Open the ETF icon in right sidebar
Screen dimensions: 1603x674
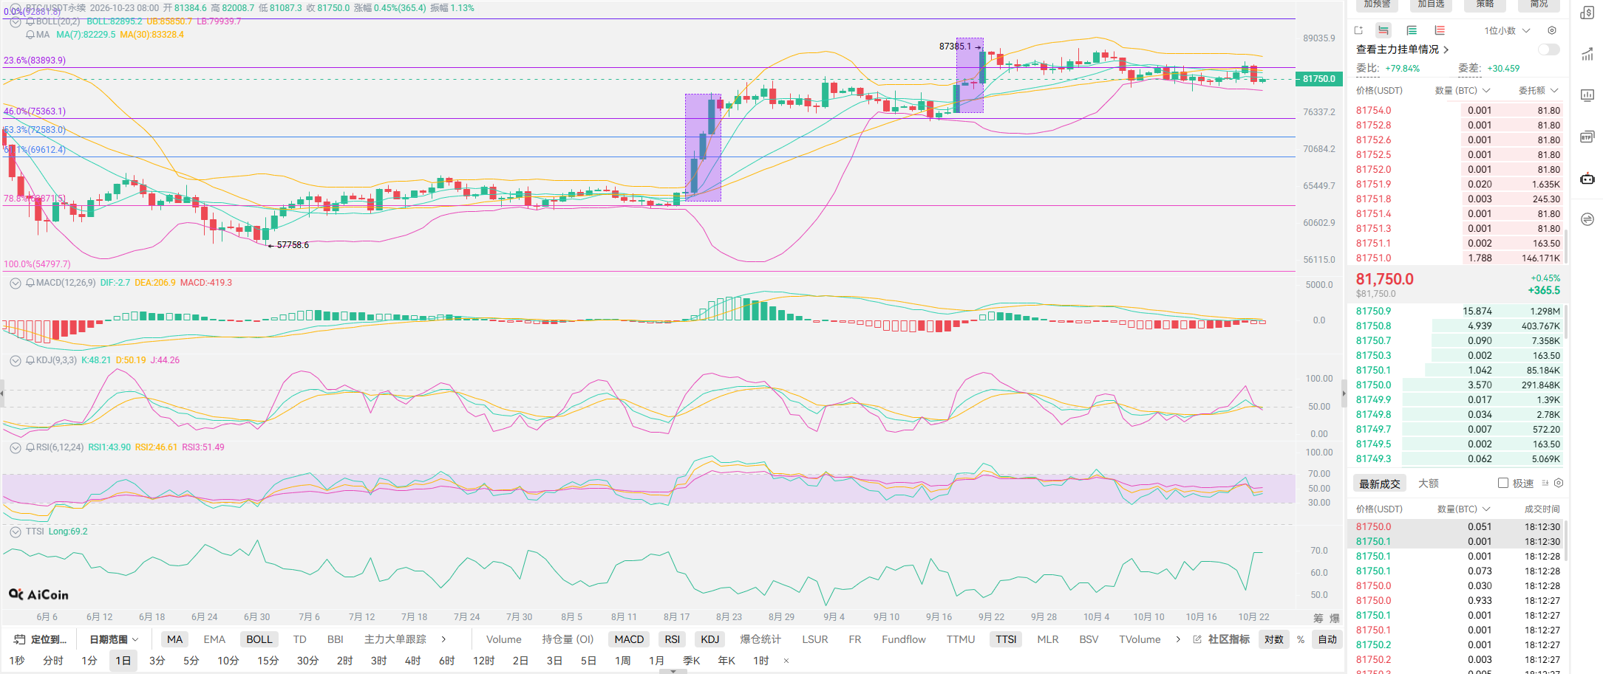pyautogui.click(x=1587, y=137)
